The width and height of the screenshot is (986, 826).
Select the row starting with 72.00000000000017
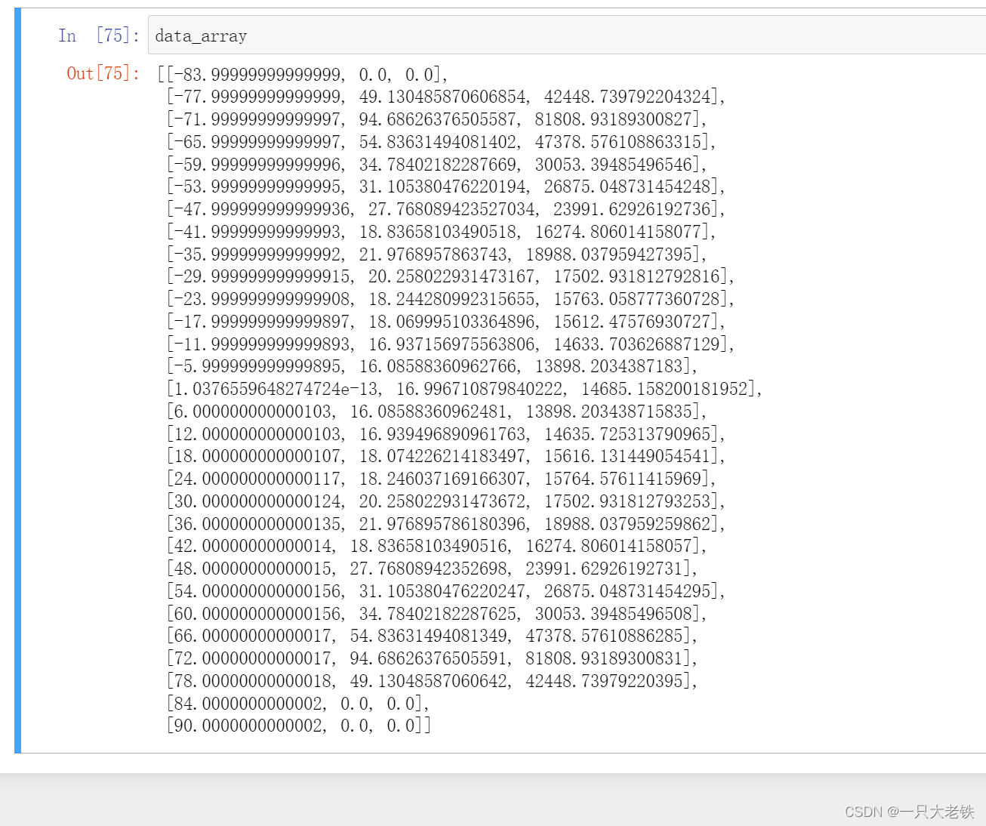(x=433, y=658)
